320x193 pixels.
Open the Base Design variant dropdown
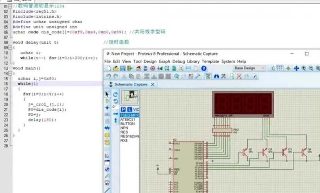pyautogui.click(x=249, y=68)
